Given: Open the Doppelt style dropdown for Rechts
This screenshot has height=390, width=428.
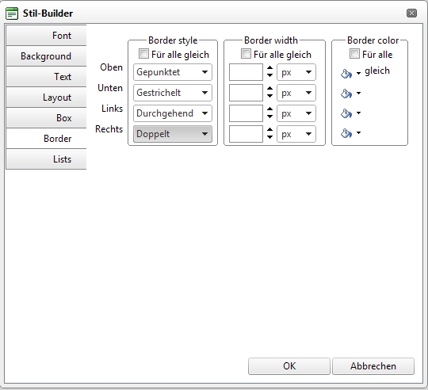Looking at the screenshot, I should (173, 134).
